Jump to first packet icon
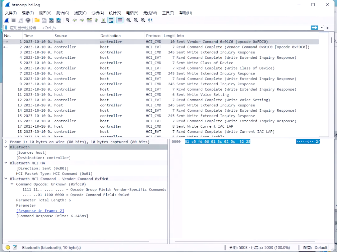The image size is (337, 252). point(96,20)
